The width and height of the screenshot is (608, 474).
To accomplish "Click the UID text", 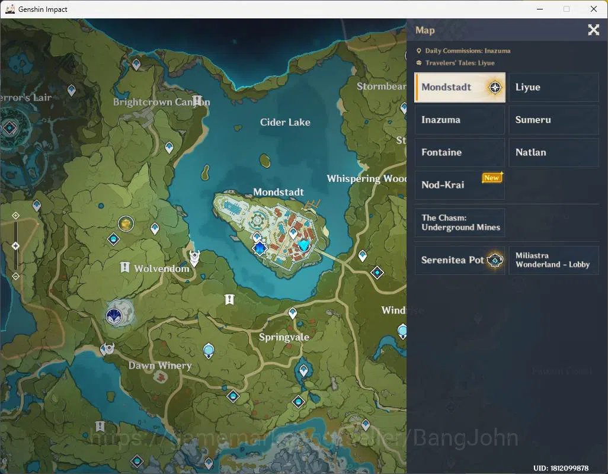I will pyautogui.click(x=561, y=468).
